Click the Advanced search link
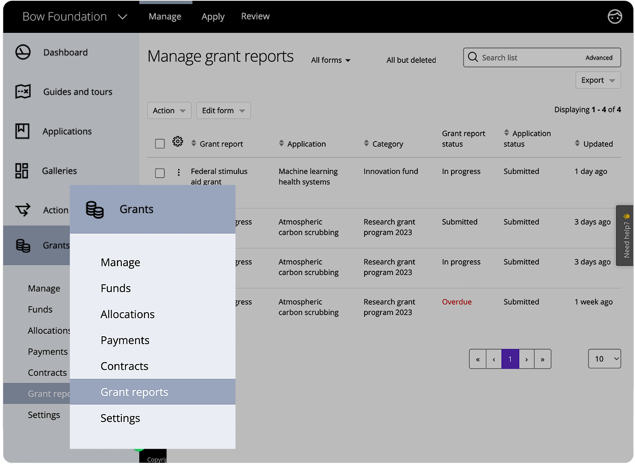The image size is (635, 466). pos(598,58)
